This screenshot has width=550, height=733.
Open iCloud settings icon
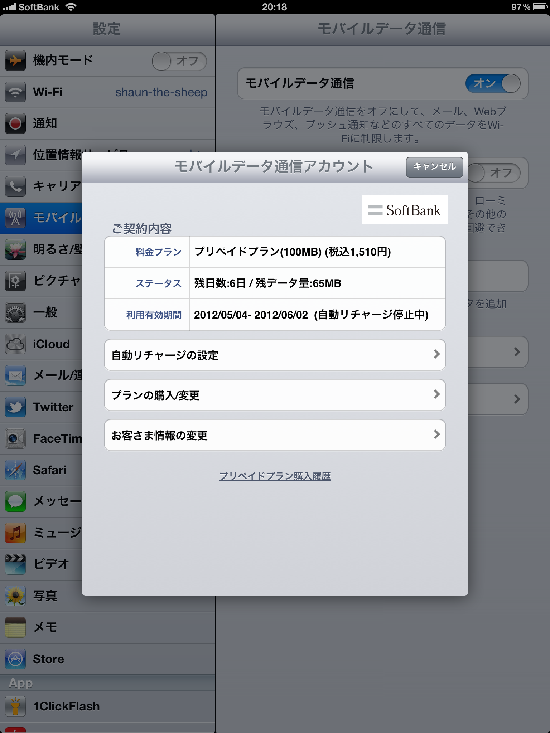pyautogui.click(x=15, y=344)
